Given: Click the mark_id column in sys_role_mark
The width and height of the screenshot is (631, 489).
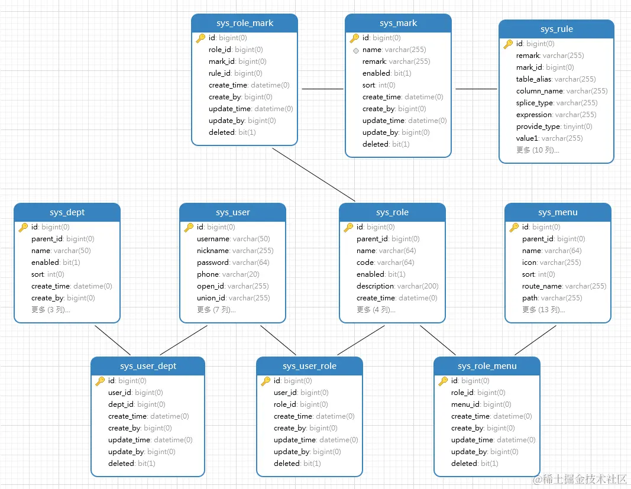Looking at the screenshot, I should tap(237, 61).
